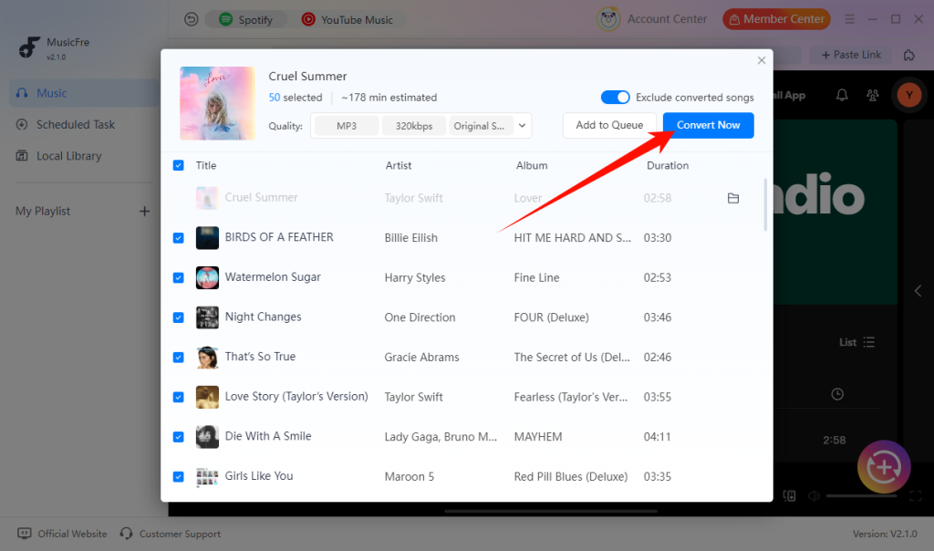The image size is (934, 551).
Task: Open Scheduled Task in the sidebar
Action: pyautogui.click(x=84, y=124)
